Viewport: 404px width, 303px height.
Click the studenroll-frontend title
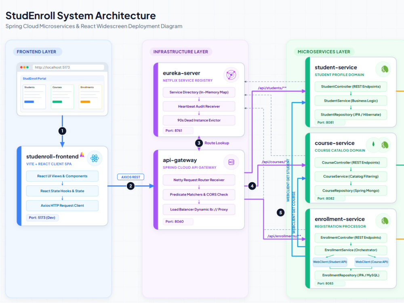click(x=52, y=157)
